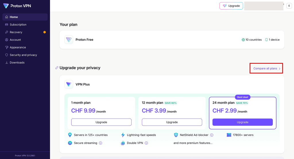Viewport: 294px width, 159px height.
Task: Open the user menu with initial E
Action: coord(289,6)
